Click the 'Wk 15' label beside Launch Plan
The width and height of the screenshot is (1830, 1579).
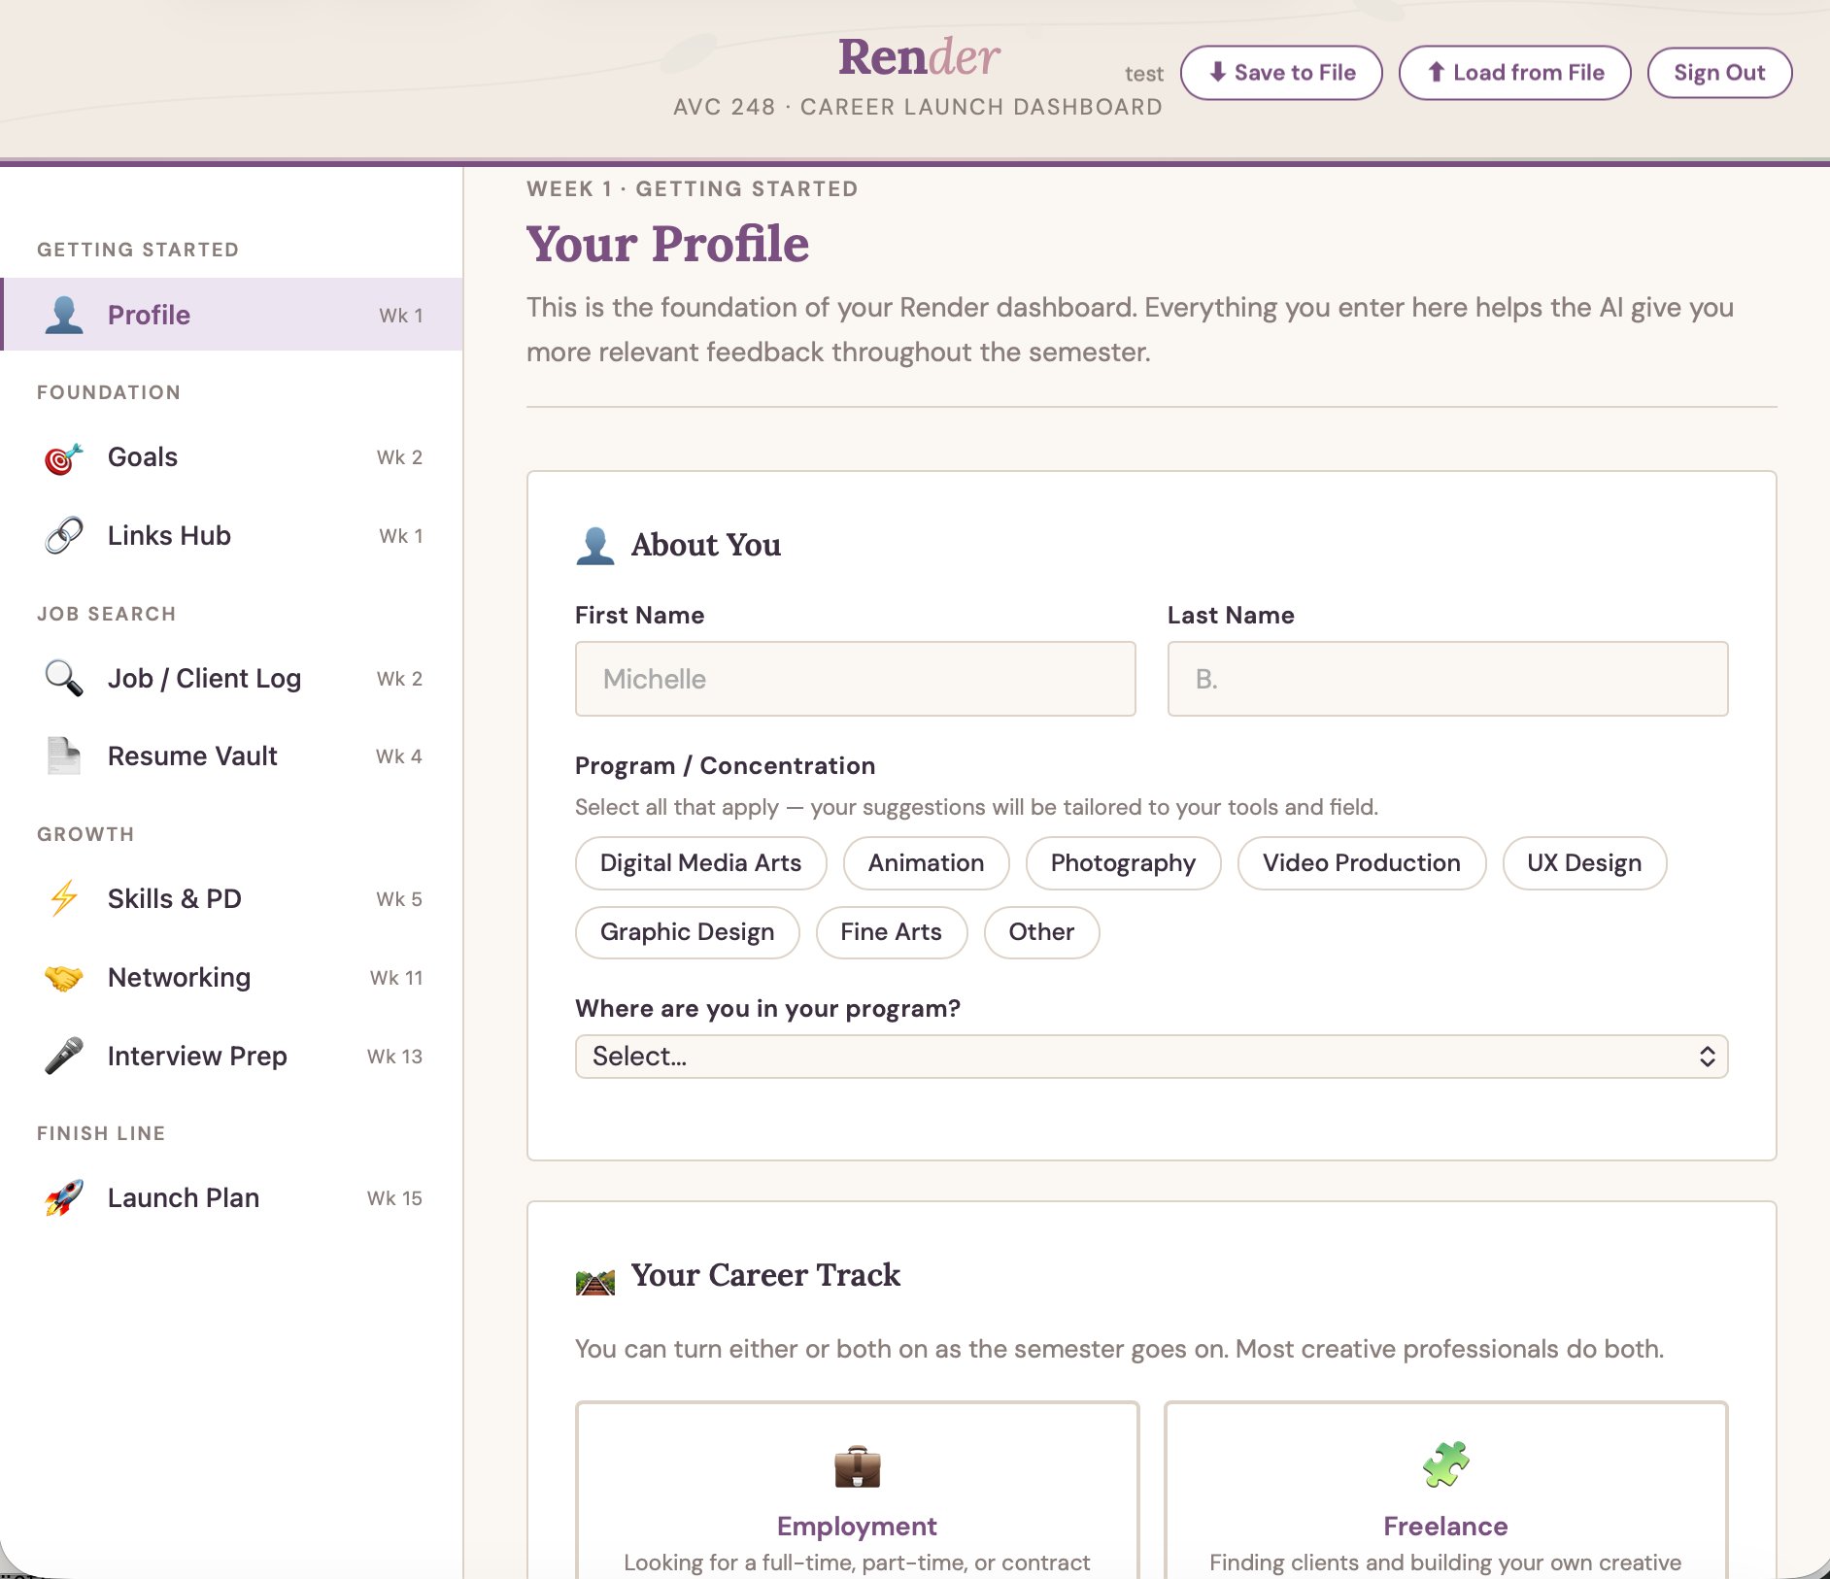click(394, 1198)
